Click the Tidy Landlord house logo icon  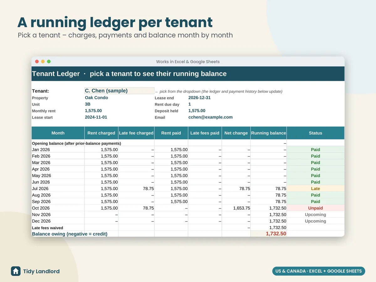click(x=16, y=271)
